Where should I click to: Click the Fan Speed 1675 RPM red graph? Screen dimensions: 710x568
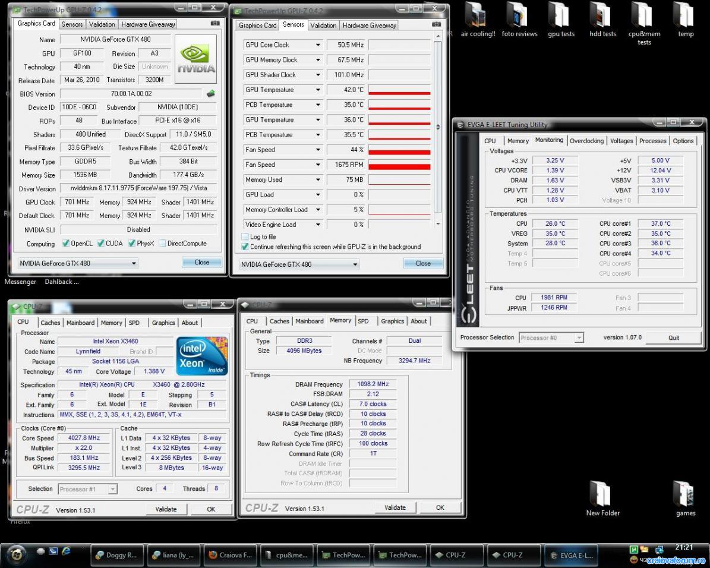(x=399, y=165)
